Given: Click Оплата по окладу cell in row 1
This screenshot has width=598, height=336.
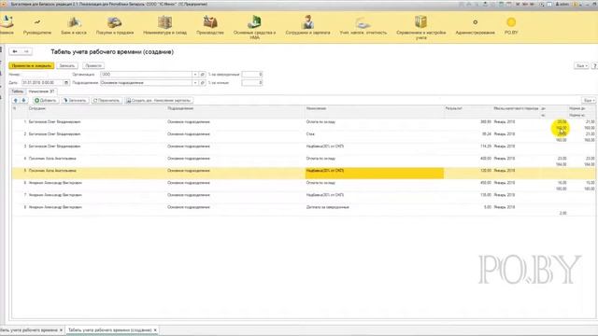Looking at the screenshot, I should tap(320, 122).
